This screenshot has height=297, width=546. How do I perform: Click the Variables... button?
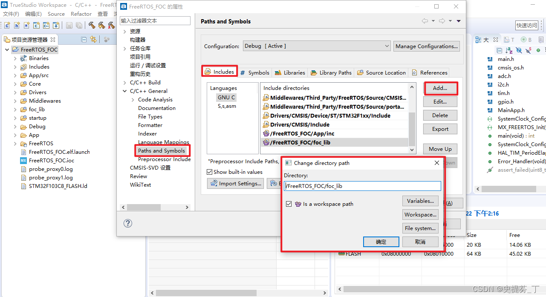pyautogui.click(x=420, y=201)
